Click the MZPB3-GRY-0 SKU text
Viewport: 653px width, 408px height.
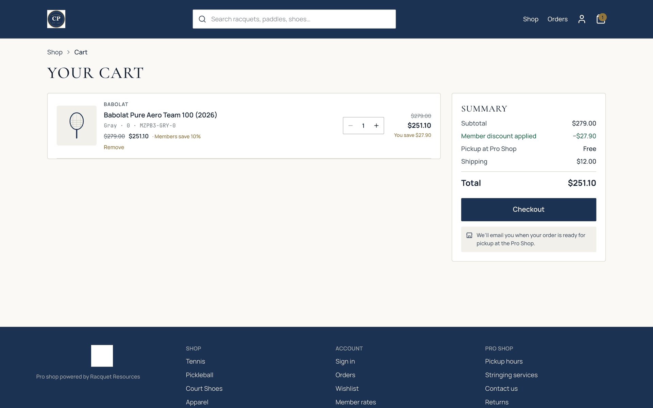pos(157,125)
